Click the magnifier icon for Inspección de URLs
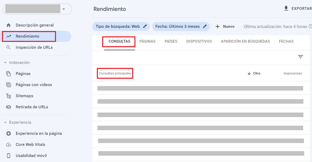Viewport: 312px width, 162px height. click(9, 47)
